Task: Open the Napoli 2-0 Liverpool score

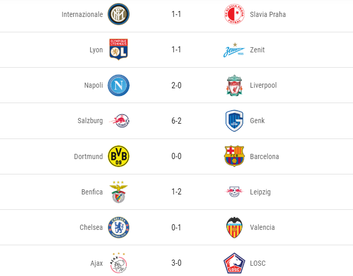Action: pos(176,85)
